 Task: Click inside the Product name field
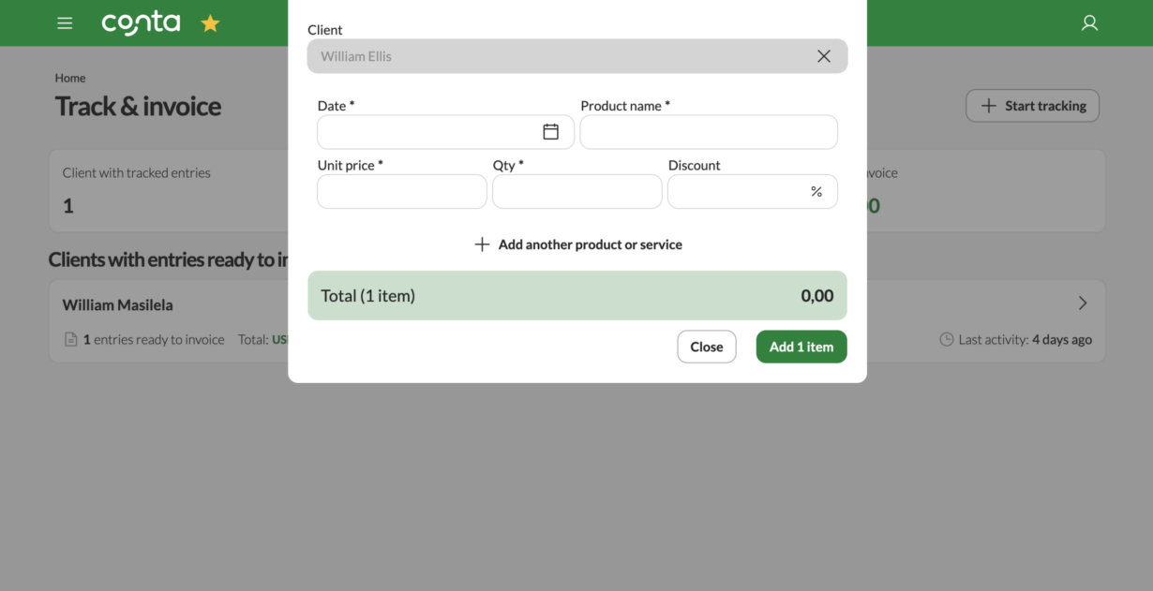pos(708,131)
